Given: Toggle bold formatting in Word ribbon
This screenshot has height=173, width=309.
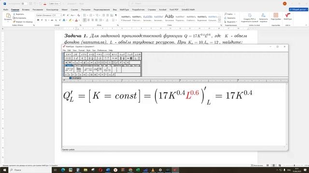Looking at the screenshot, I should [x=38, y=20].
